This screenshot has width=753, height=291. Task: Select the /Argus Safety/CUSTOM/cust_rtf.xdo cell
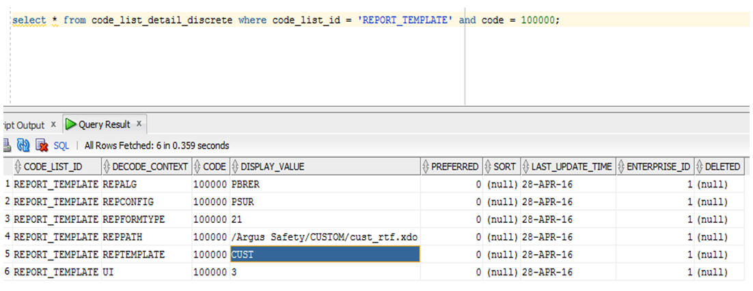tap(325, 237)
